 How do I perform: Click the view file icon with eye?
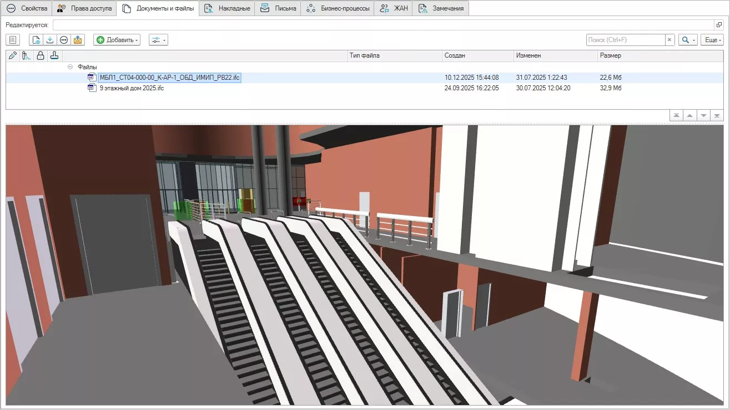[x=36, y=40]
